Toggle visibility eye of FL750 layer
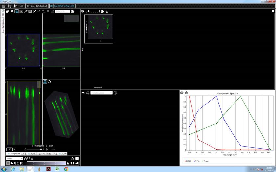276x172 pixels. (44, 154)
